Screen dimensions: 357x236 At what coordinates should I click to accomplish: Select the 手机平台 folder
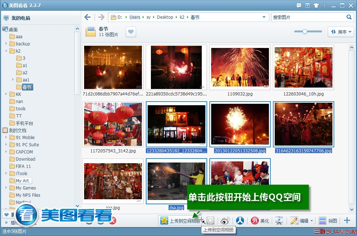coord(21,123)
